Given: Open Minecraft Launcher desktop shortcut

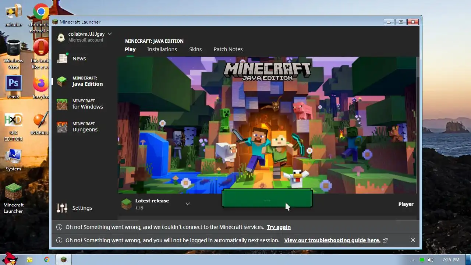Looking at the screenshot, I should tap(13, 198).
